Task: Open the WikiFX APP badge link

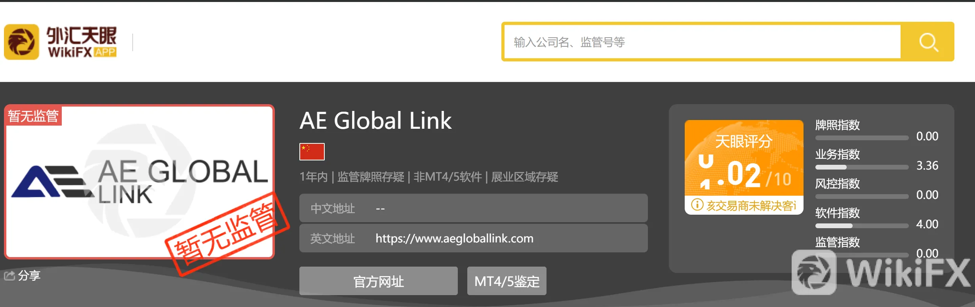Action: [x=105, y=52]
